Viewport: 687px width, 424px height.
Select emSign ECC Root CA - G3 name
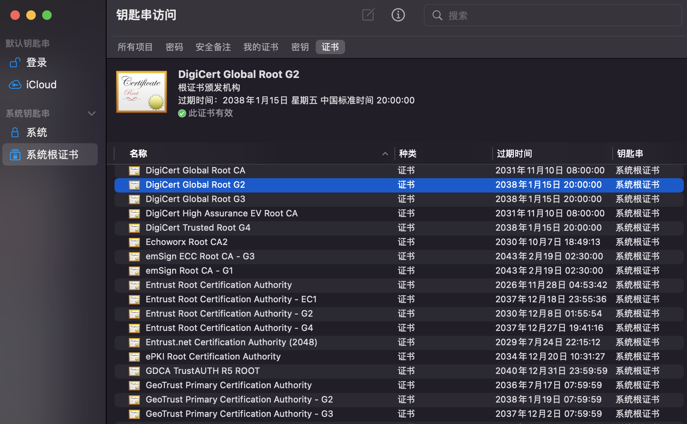tap(200, 256)
